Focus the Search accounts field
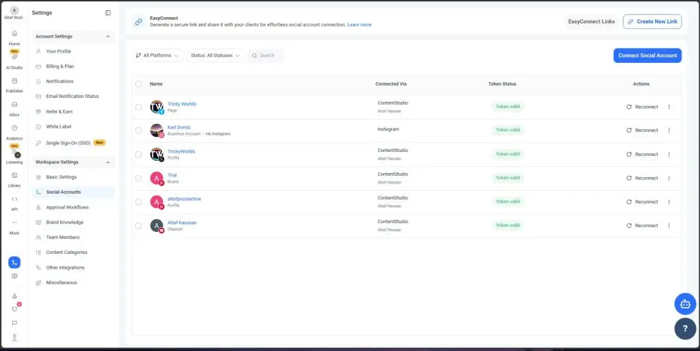 (266, 55)
